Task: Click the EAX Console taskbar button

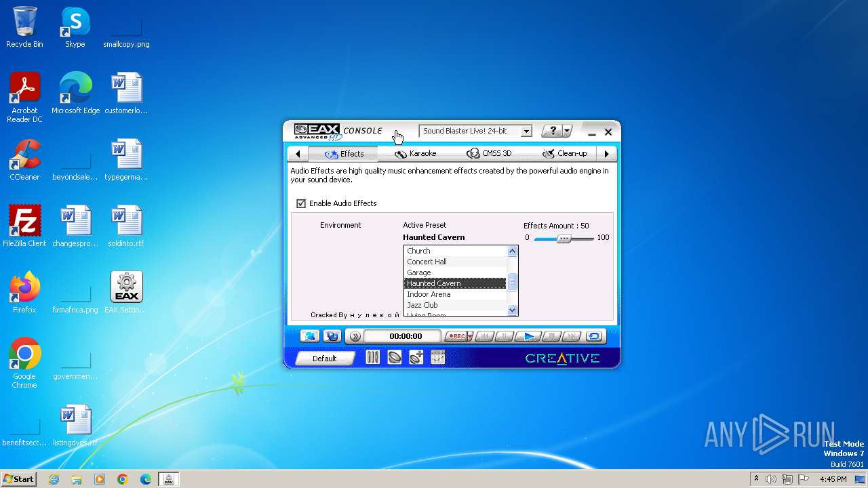Action: coord(169,479)
